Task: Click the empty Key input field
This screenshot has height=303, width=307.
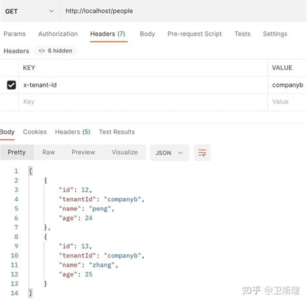Action: click(x=143, y=102)
